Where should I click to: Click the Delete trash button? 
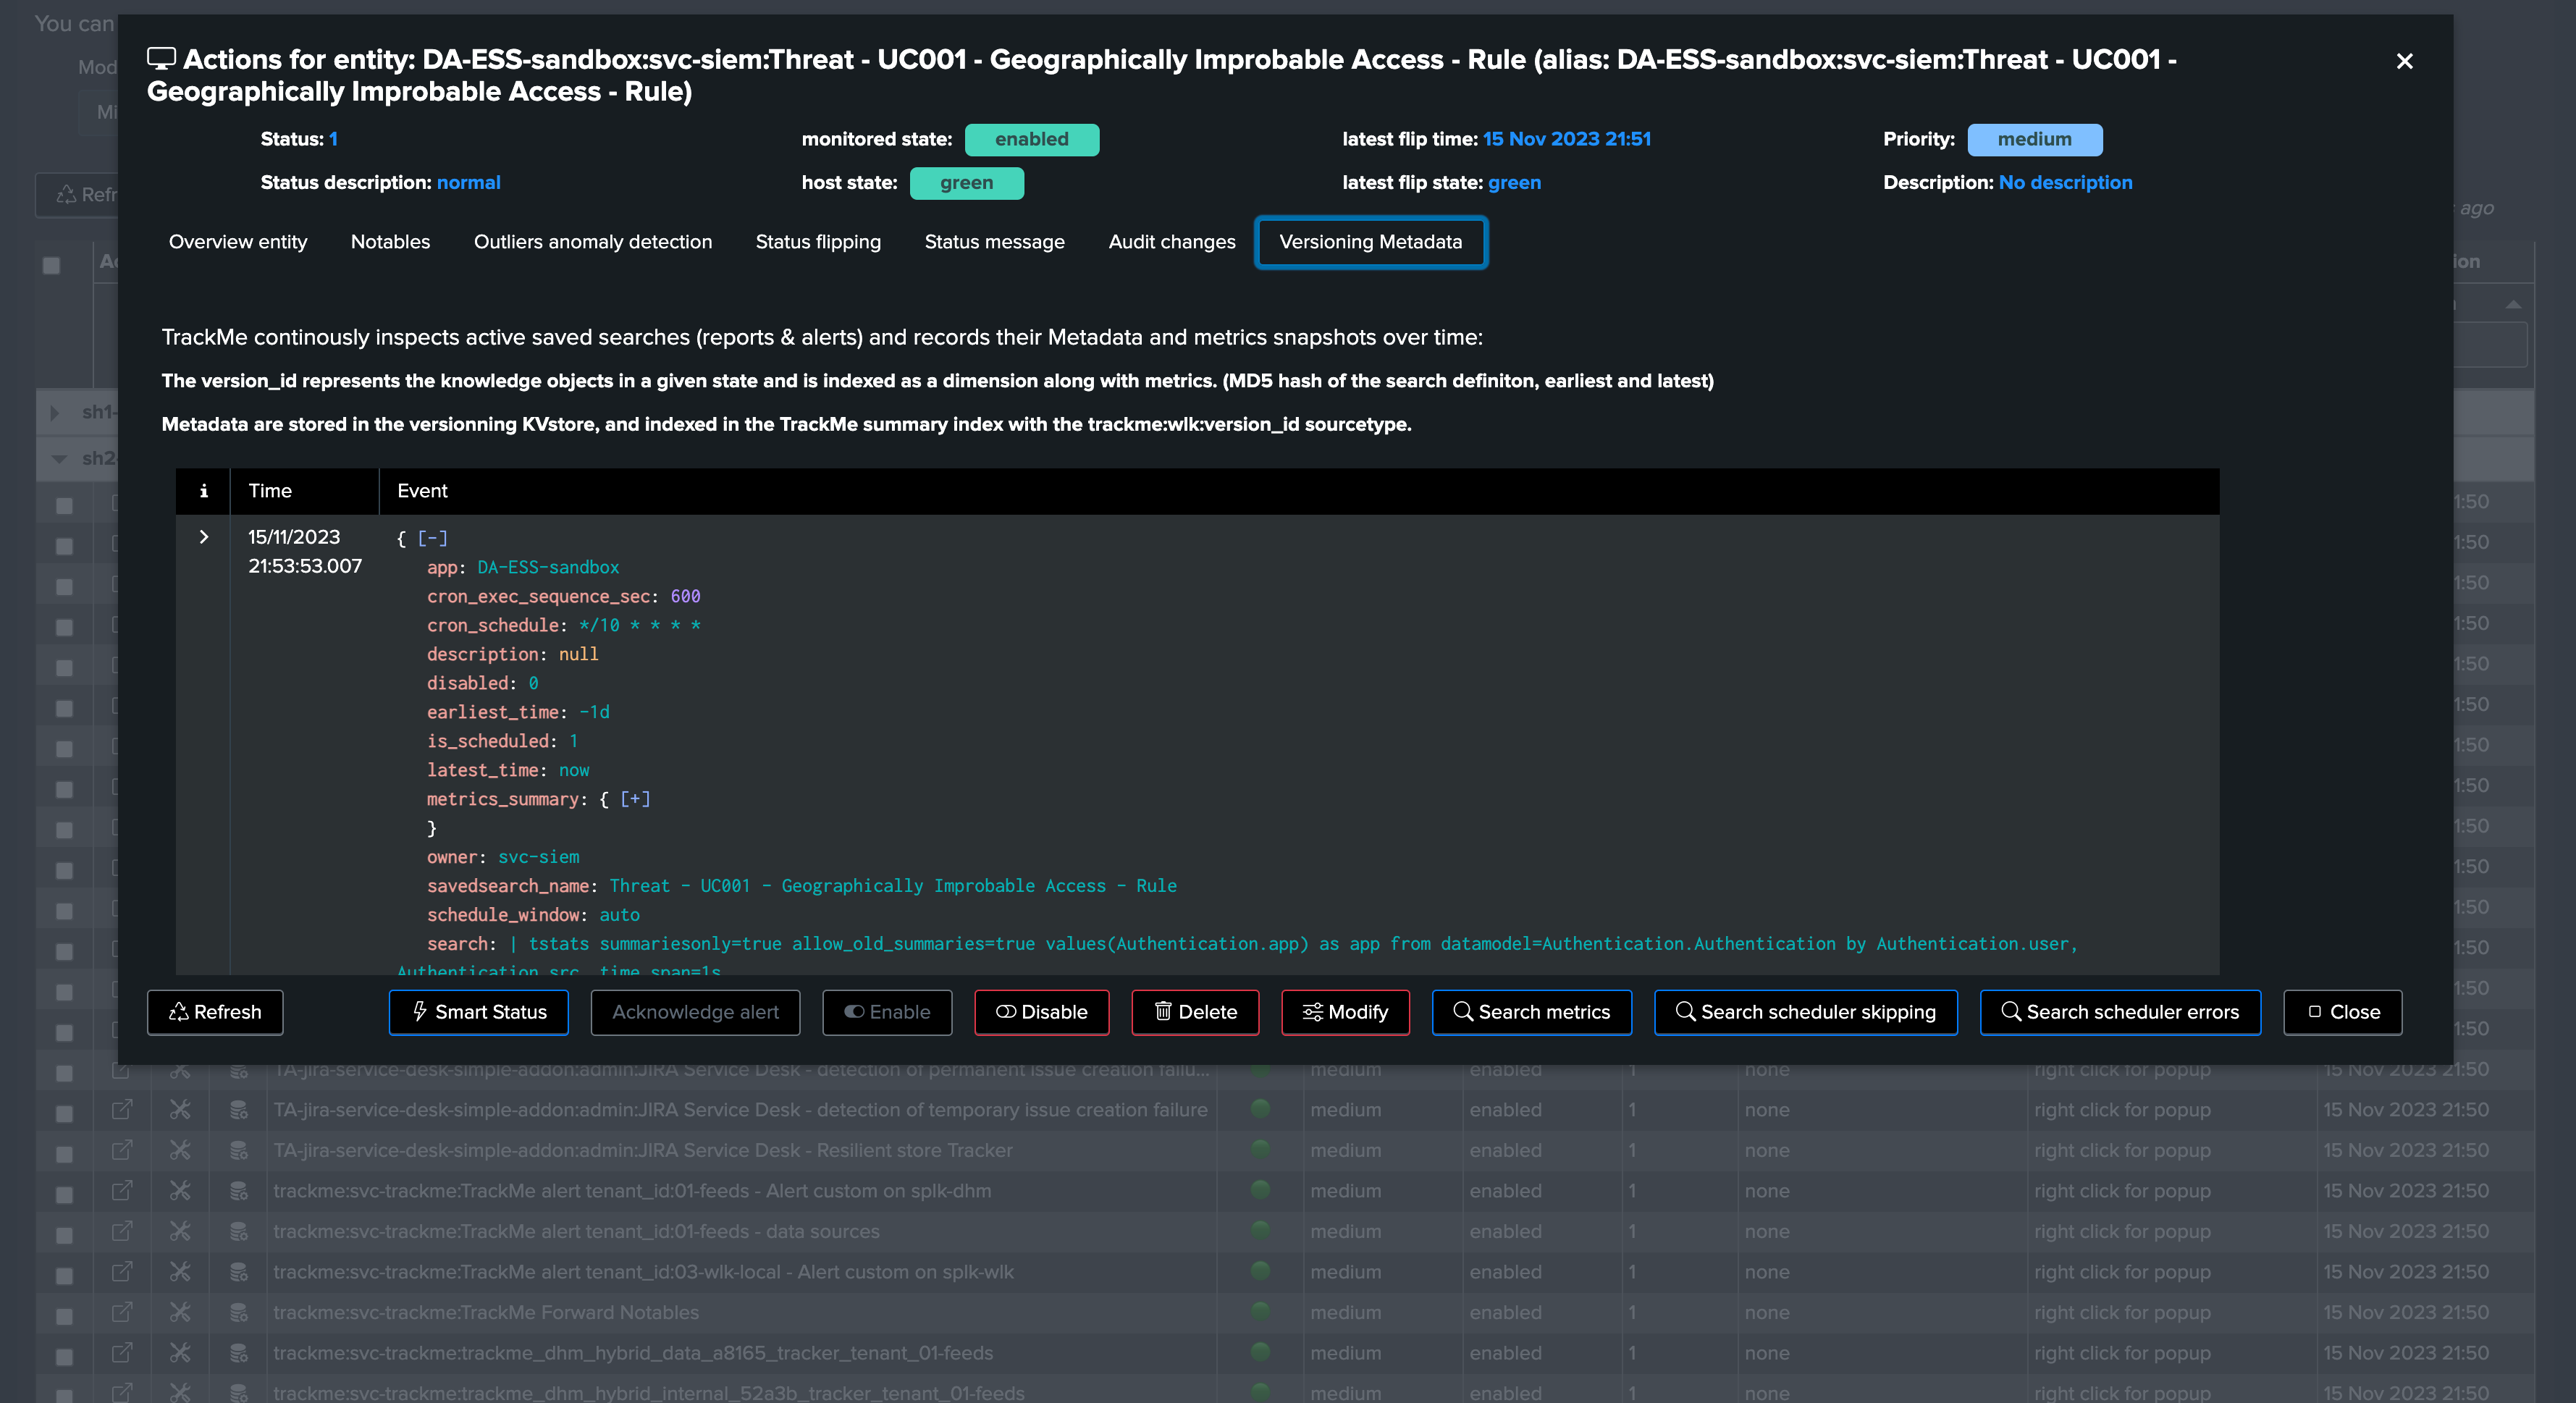pos(1194,1012)
